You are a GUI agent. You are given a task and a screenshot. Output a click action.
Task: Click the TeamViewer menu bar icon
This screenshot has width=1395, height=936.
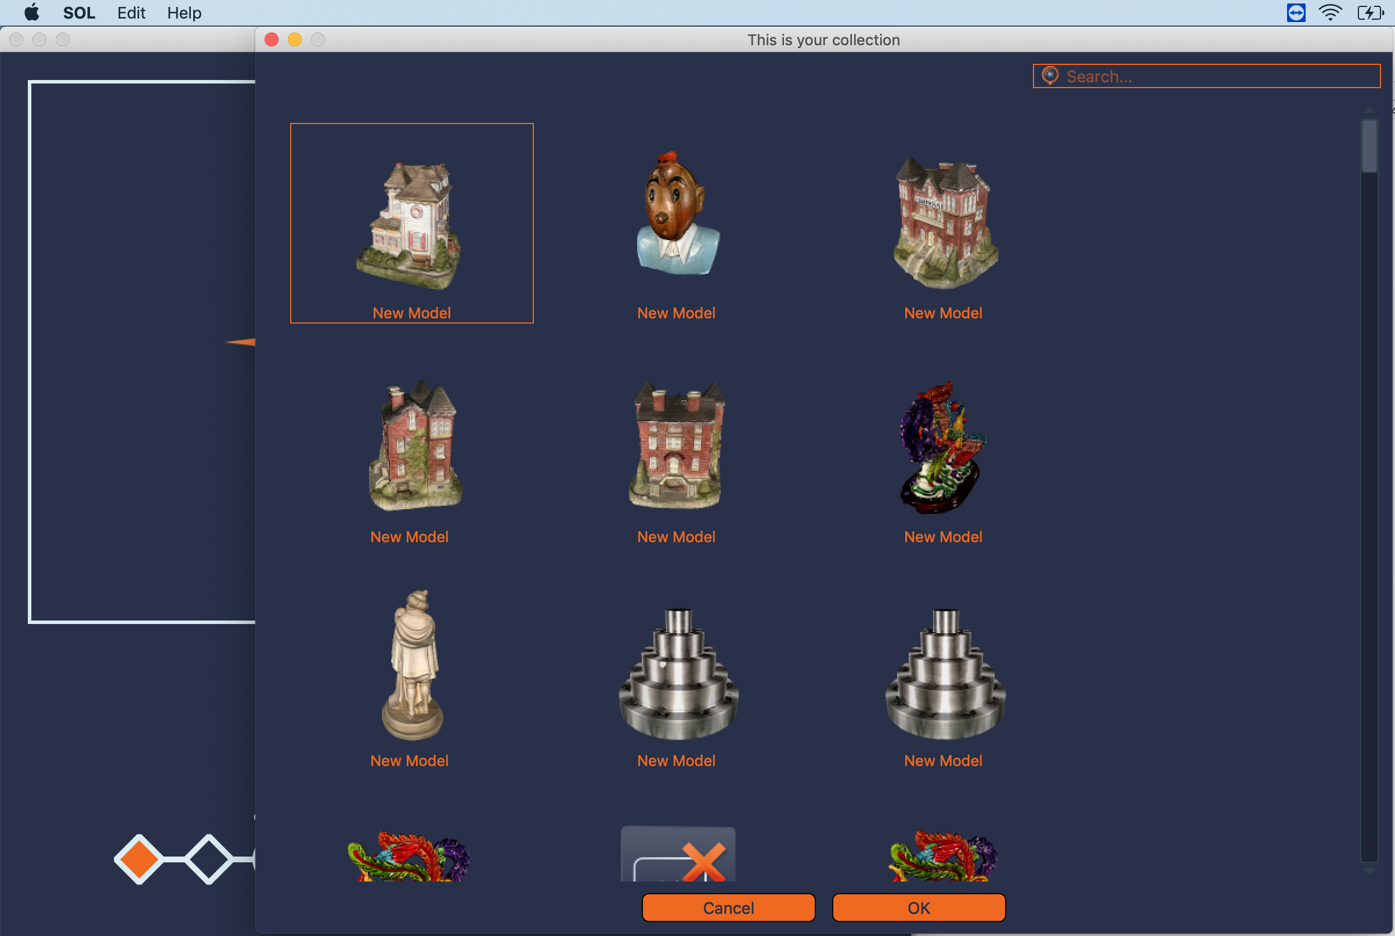1296,13
